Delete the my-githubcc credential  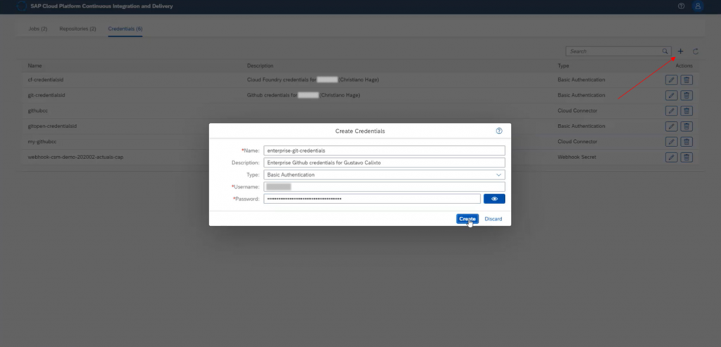coord(686,141)
